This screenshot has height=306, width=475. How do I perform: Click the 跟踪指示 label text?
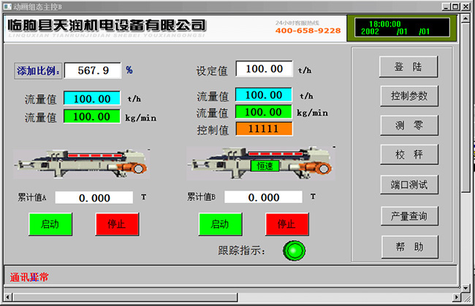click(242, 250)
